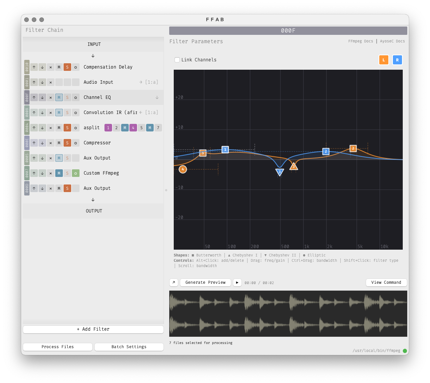Move Compressor filter down in chain
This screenshot has width=430, height=383.
coord(42,143)
